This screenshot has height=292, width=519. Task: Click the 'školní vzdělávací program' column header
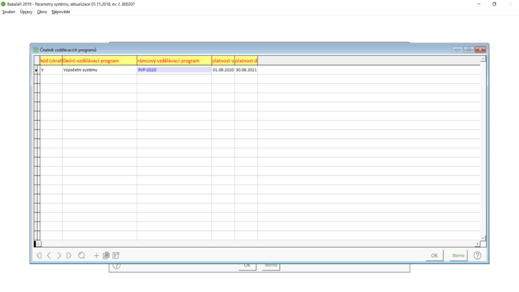99,60
